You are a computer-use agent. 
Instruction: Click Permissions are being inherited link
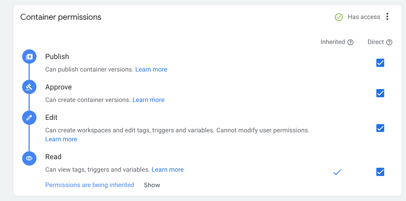pyautogui.click(x=90, y=185)
